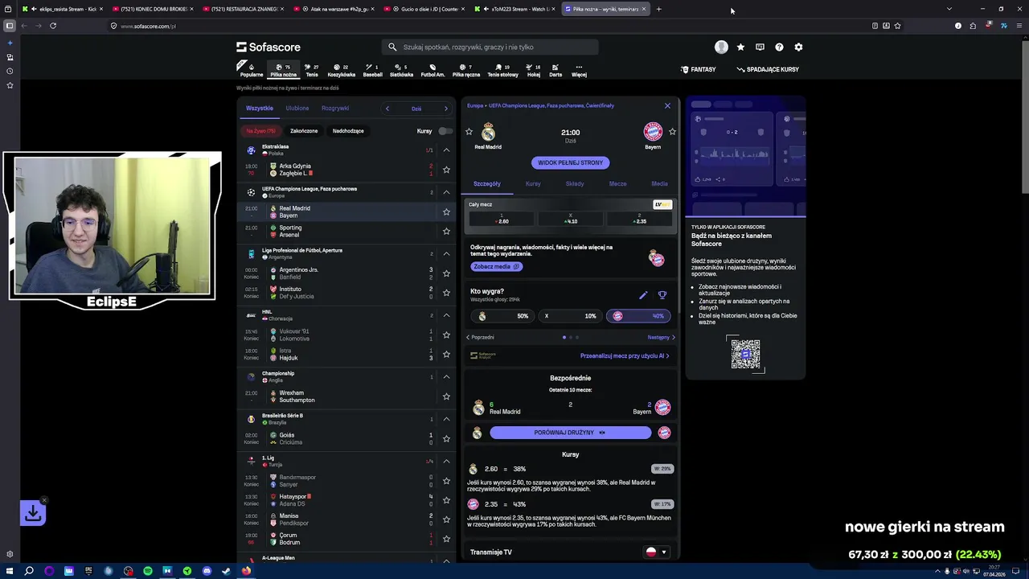Collapse the Brasileirão Série B section
Viewport: 1029px width, 579px height.
click(x=446, y=419)
